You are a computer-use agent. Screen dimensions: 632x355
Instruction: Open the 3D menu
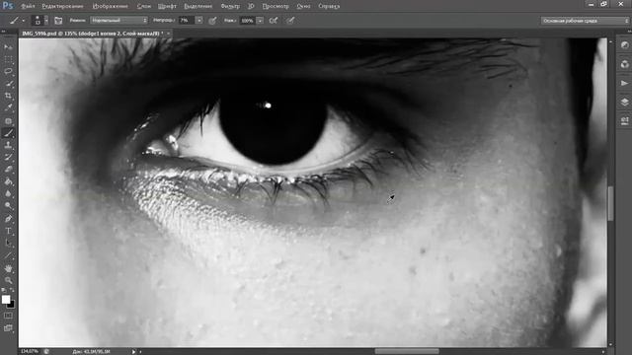pos(251,6)
